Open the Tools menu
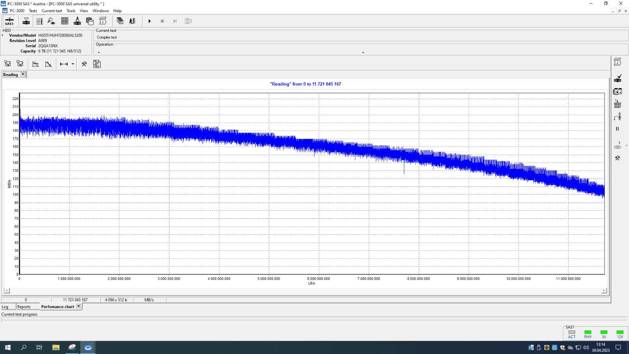 click(x=71, y=11)
